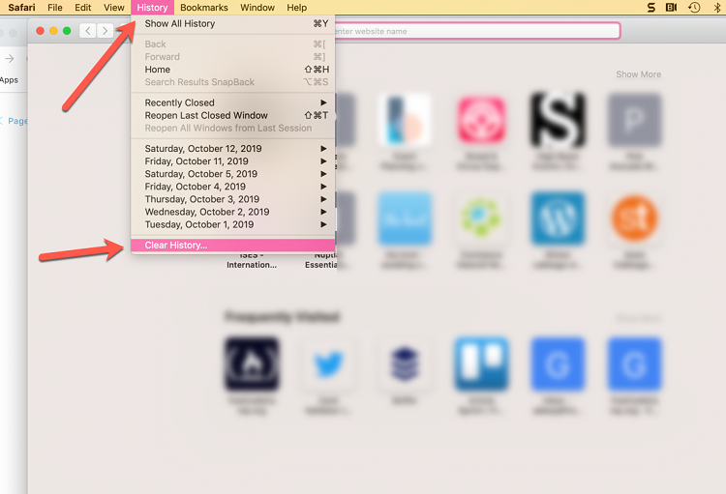Open the Bookmarks menu
This screenshot has height=494, width=726.
point(204,8)
